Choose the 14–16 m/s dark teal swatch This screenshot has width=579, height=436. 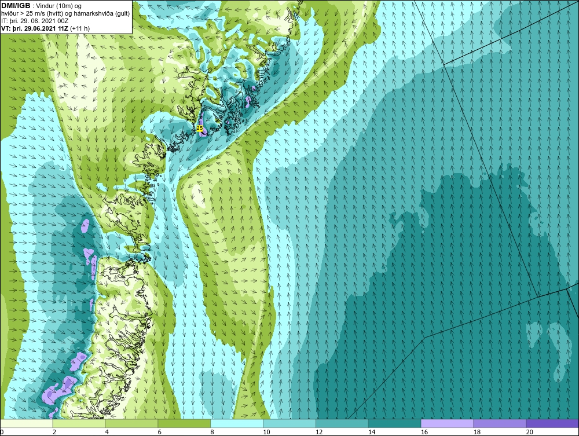[395, 423]
